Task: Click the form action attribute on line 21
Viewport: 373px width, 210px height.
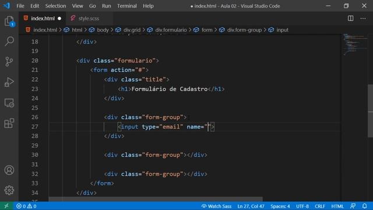Action: coord(128,70)
